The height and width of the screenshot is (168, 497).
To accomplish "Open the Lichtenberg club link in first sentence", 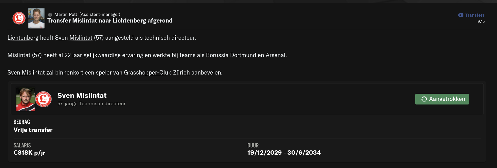I will [x=23, y=38].
